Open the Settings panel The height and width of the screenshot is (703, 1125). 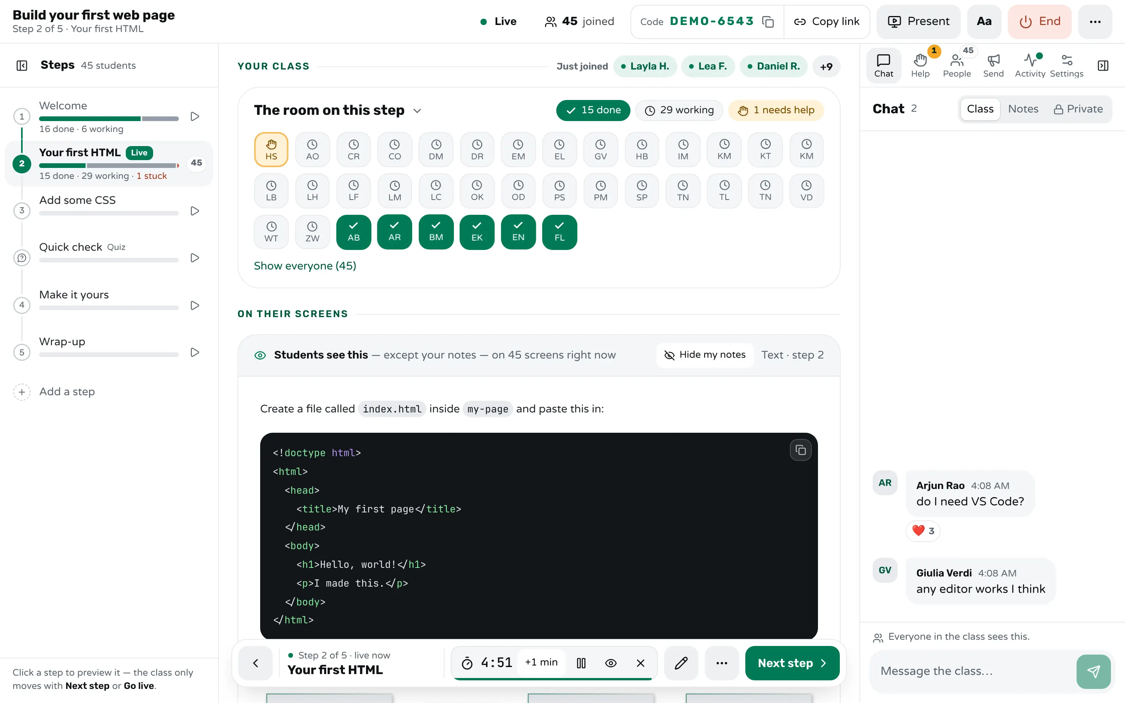pos(1066,66)
